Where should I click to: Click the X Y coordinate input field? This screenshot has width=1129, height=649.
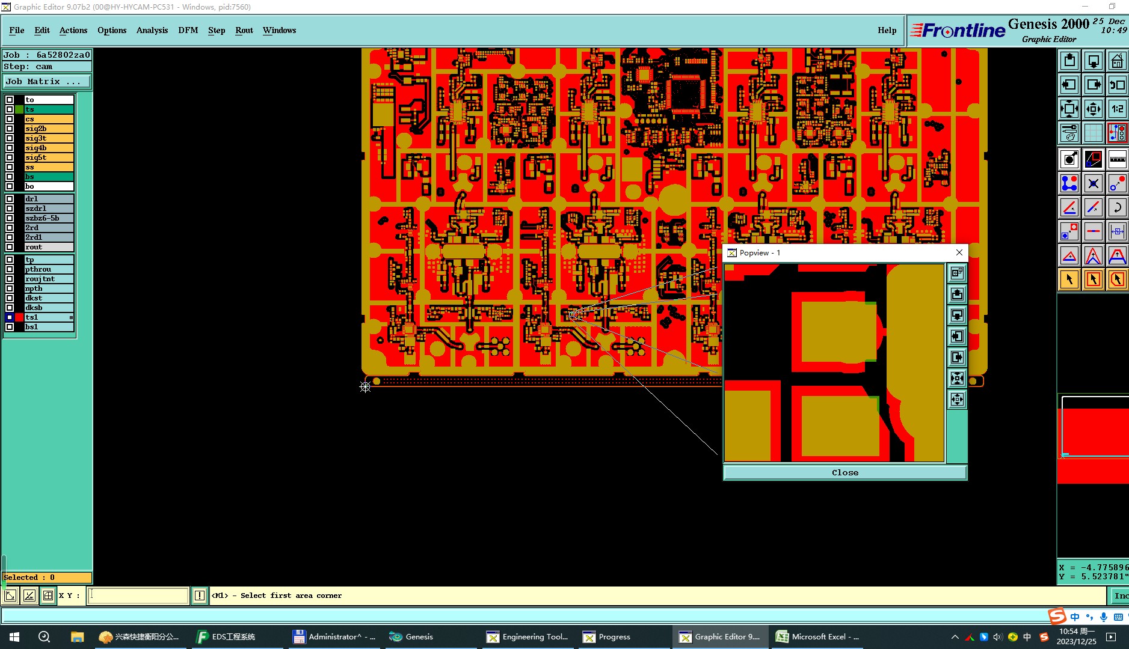pyautogui.click(x=138, y=596)
